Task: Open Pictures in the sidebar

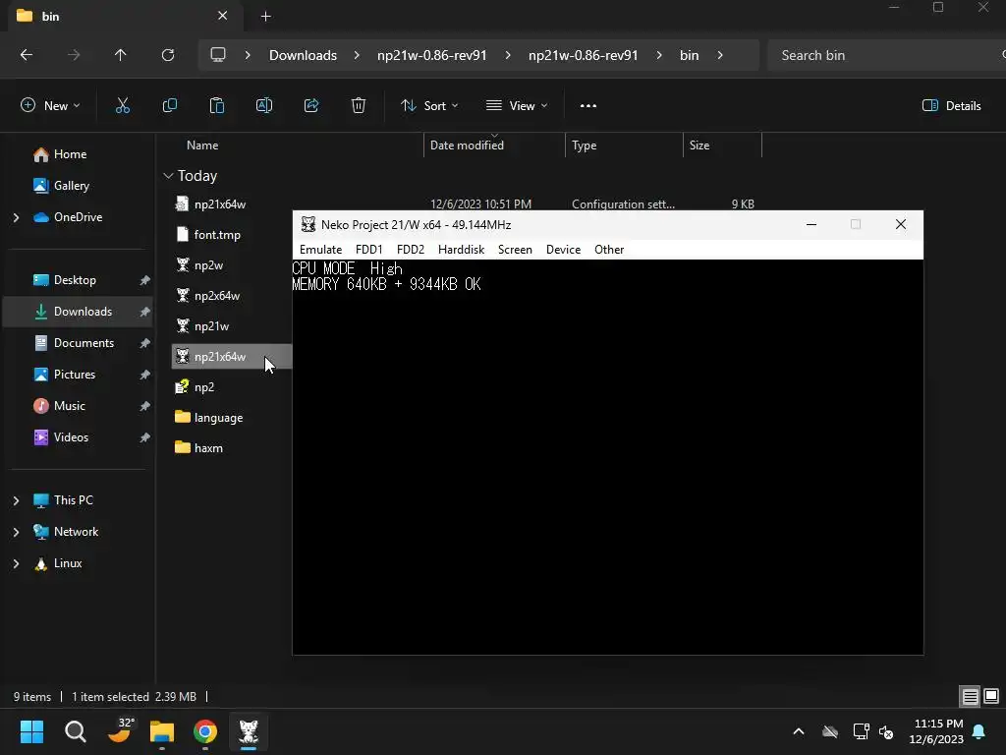Action: click(75, 375)
